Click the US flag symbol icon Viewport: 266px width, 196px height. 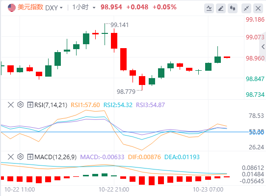click(x=12, y=8)
